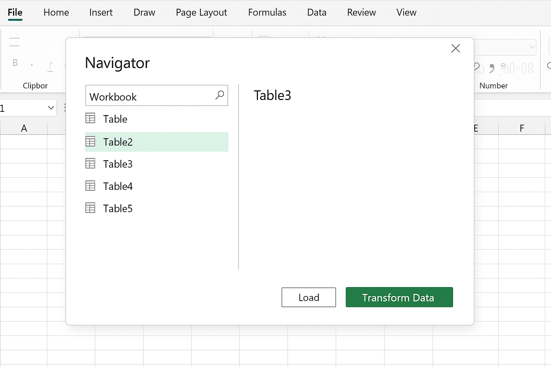Viewport: 551px width, 367px height.
Task: Close the Navigator dialog
Action: click(456, 48)
